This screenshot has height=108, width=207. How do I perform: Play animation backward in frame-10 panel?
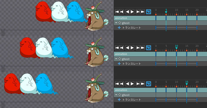pos(127,48)
